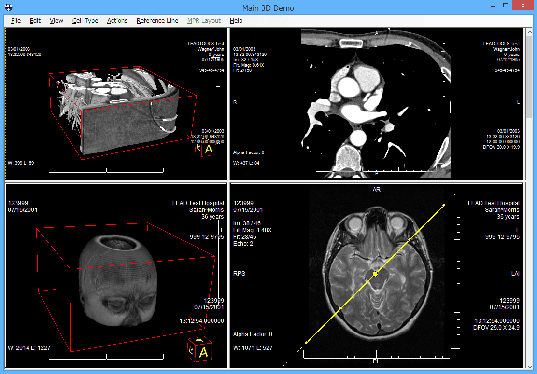Click 'Fit, Mag: 1.48X' text
This screenshot has height=374, width=537.
tap(253, 230)
